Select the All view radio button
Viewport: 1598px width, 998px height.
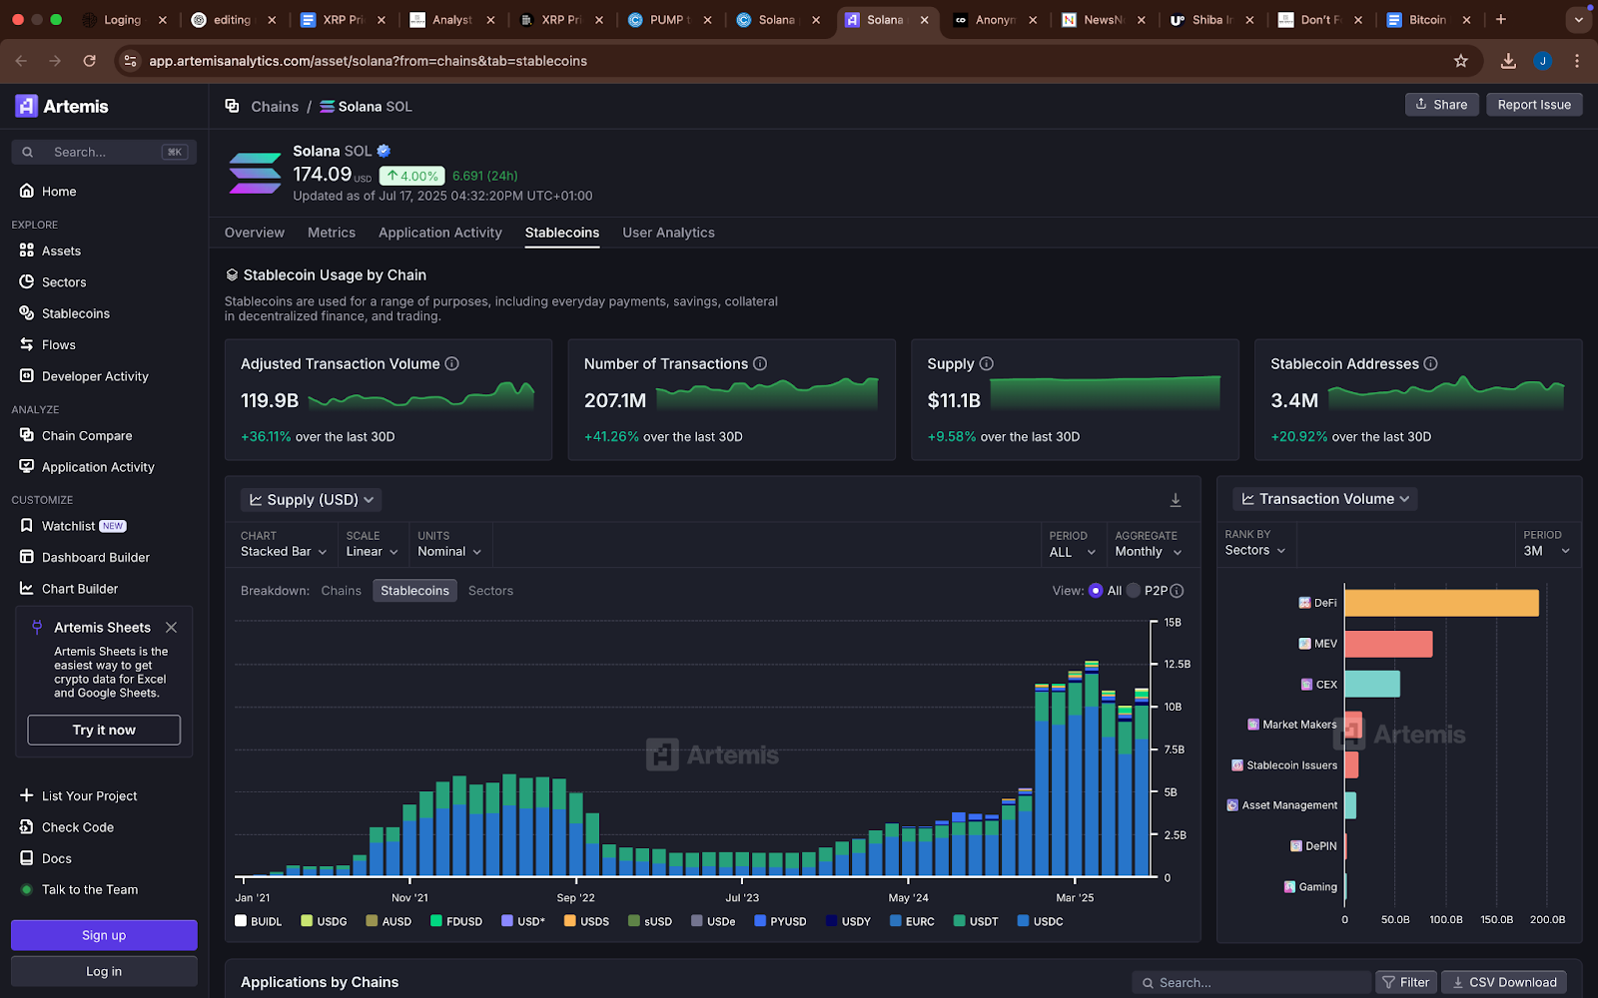click(x=1096, y=591)
